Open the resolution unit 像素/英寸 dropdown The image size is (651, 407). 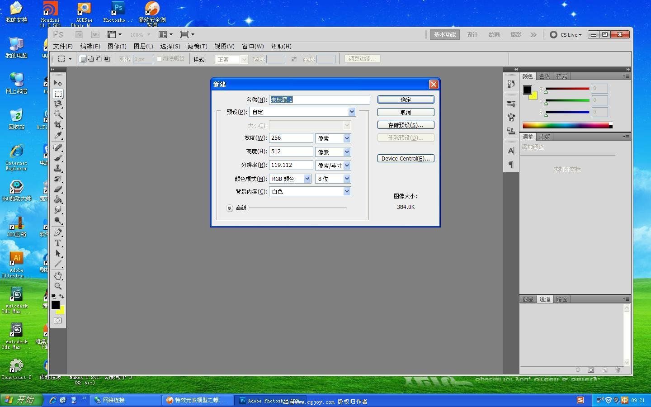click(333, 166)
